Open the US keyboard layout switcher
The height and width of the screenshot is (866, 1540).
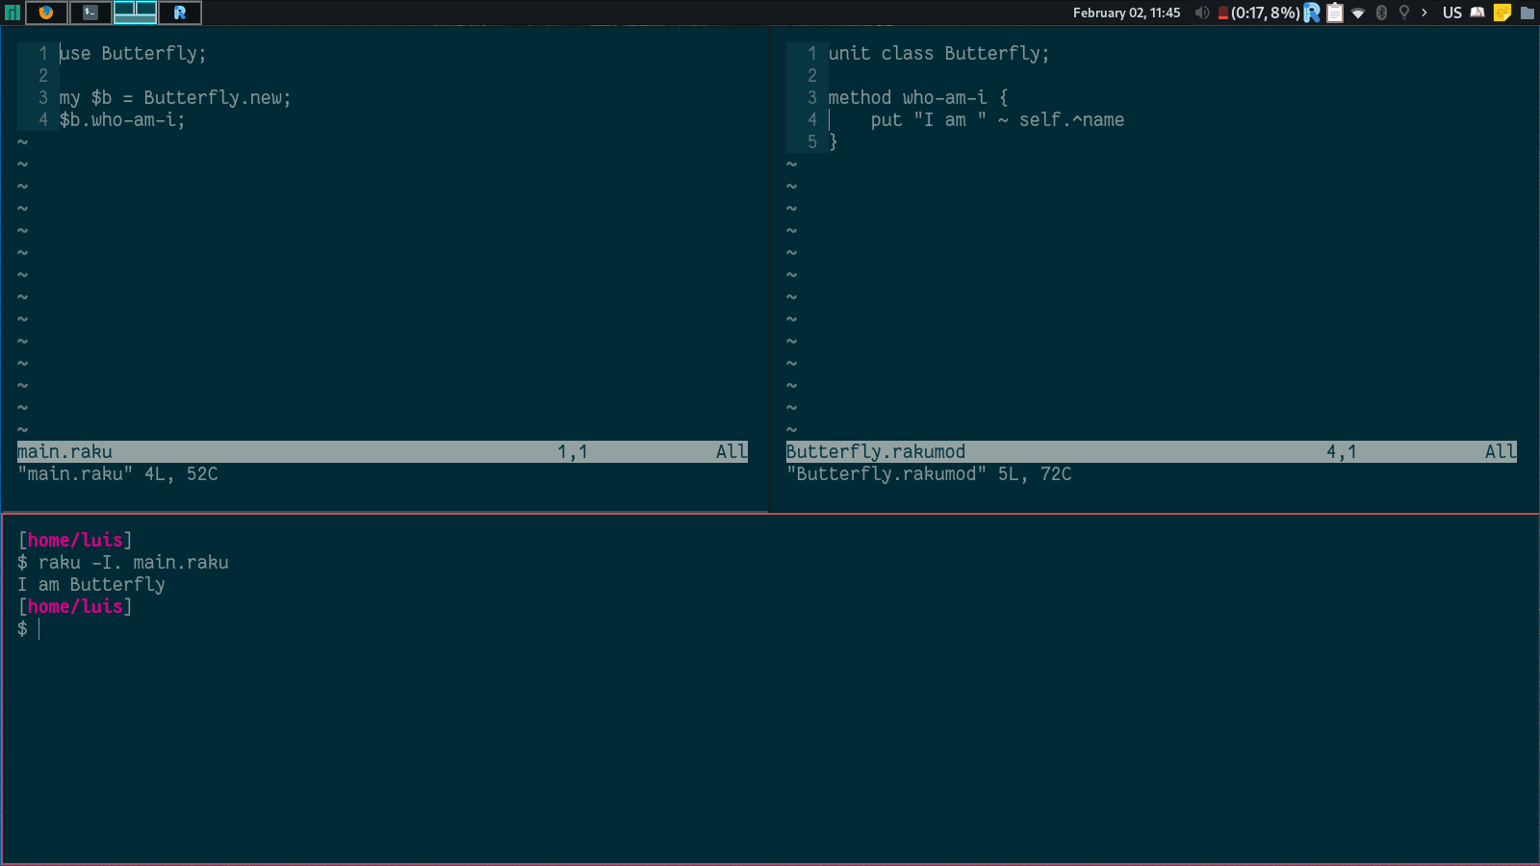(x=1451, y=13)
